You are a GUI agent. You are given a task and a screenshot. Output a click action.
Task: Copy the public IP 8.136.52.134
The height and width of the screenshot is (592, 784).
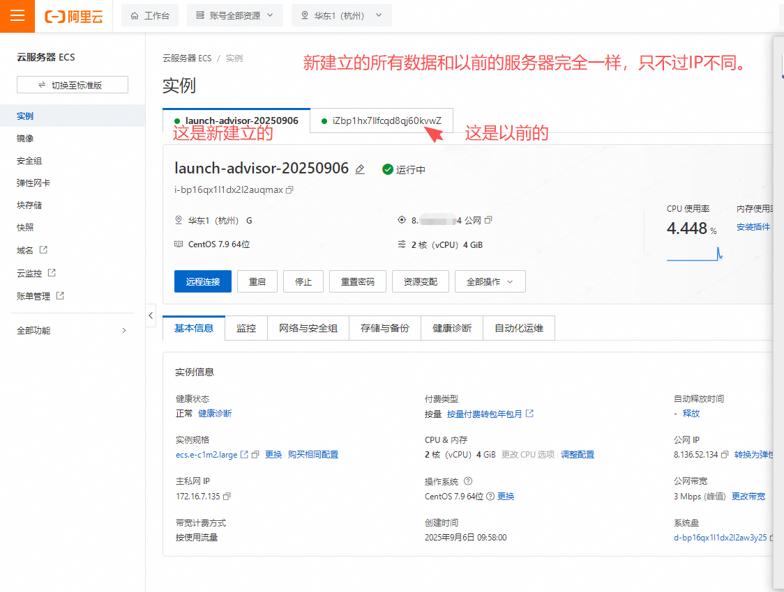click(725, 455)
